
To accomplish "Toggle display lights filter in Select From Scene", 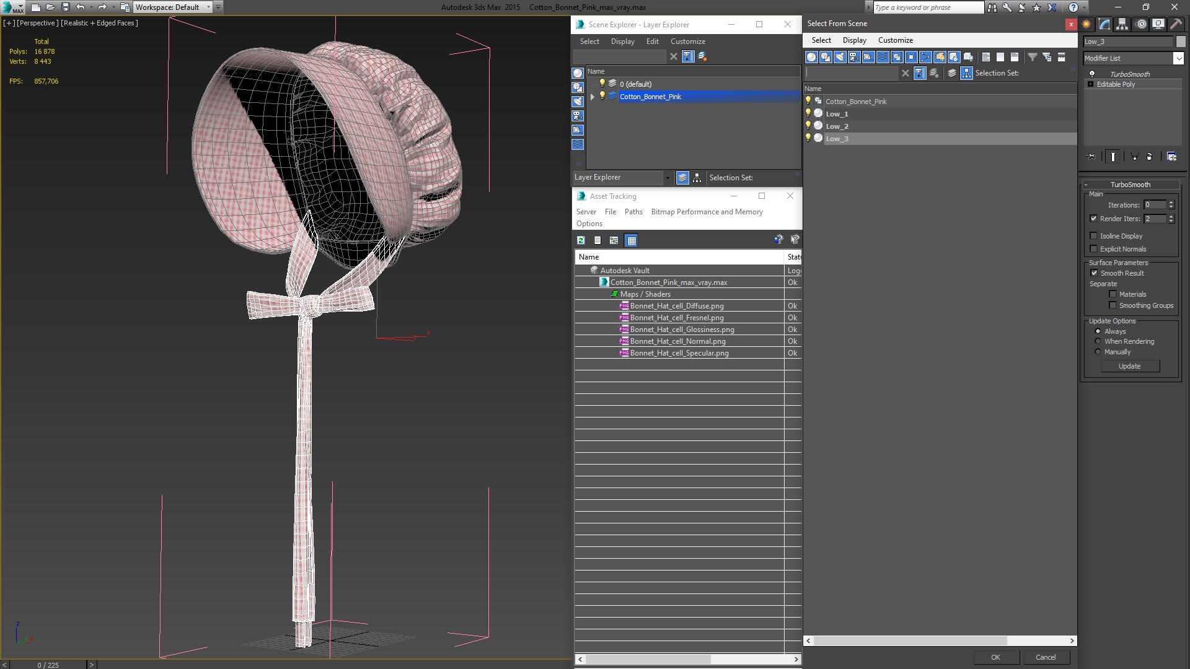I will [840, 57].
